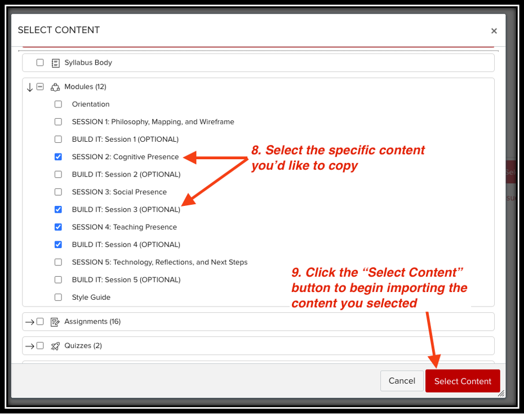The width and height of the screenshot is (524, 414).
Task: Check the Quizzes (2) checkbox
Action: [x=40, y=345]
